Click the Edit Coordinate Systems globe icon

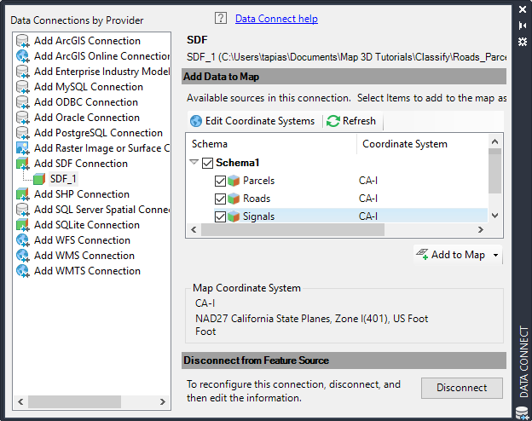coord(196,121)
